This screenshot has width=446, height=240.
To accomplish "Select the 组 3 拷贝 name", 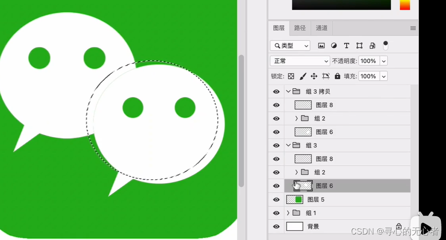I will [x=318, y=91].
